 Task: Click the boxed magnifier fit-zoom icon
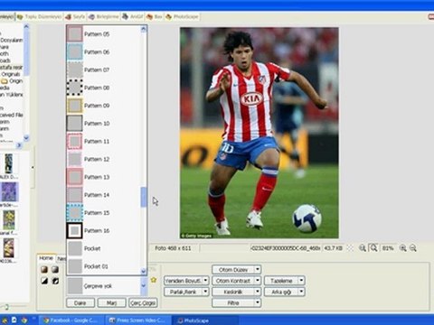373,248
